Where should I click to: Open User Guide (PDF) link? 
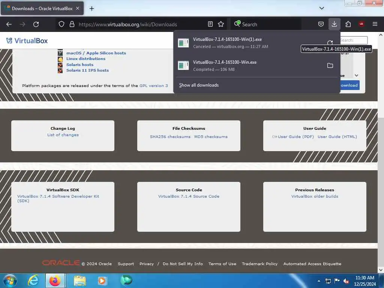[x=295, y=136]
